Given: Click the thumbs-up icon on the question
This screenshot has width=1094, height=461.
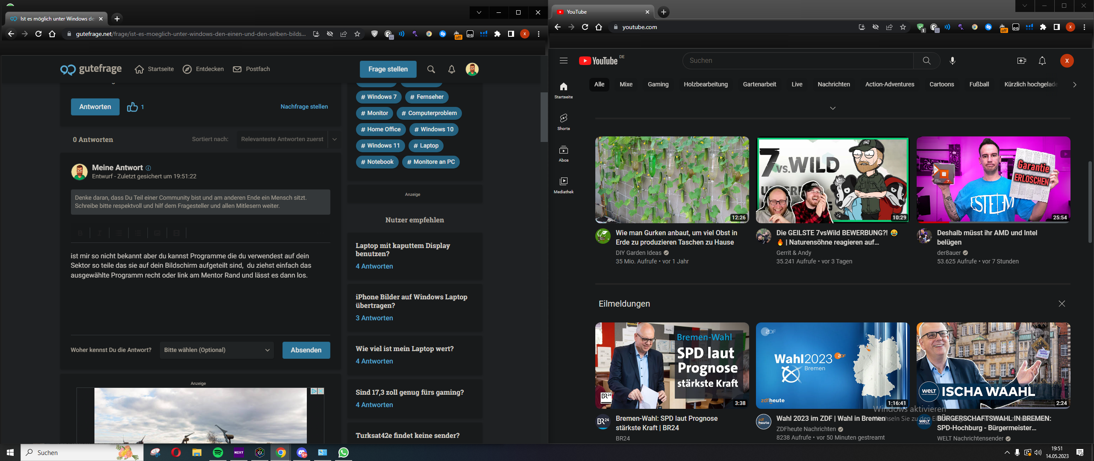Looking at the screenshot, I should pyautogui.click(x=132, y=107).
